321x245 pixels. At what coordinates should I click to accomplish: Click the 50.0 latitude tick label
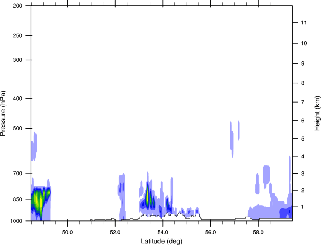coord(67,233)
